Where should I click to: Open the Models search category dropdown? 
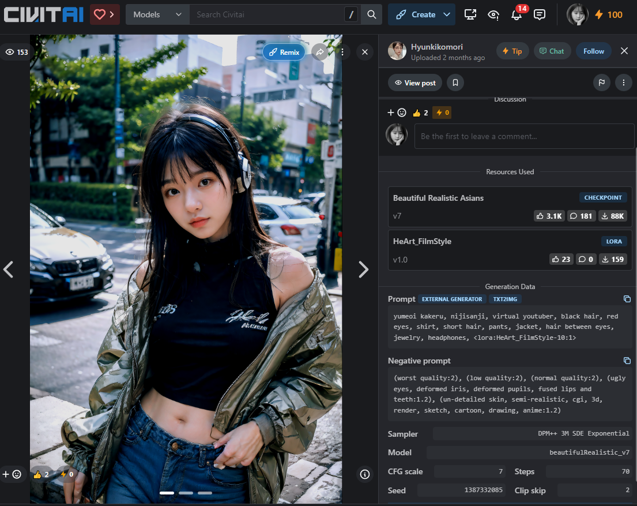(x=157, y=14)
